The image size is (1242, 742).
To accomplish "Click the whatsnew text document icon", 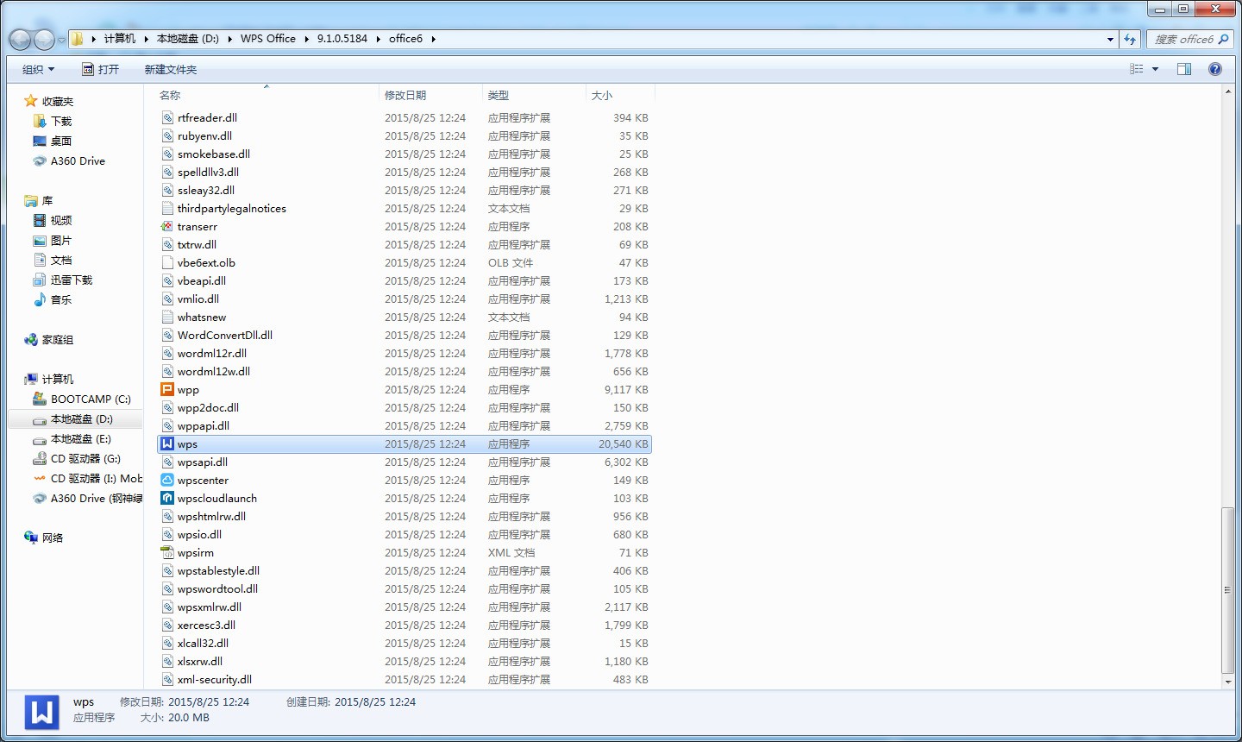I will coord(167,317).
